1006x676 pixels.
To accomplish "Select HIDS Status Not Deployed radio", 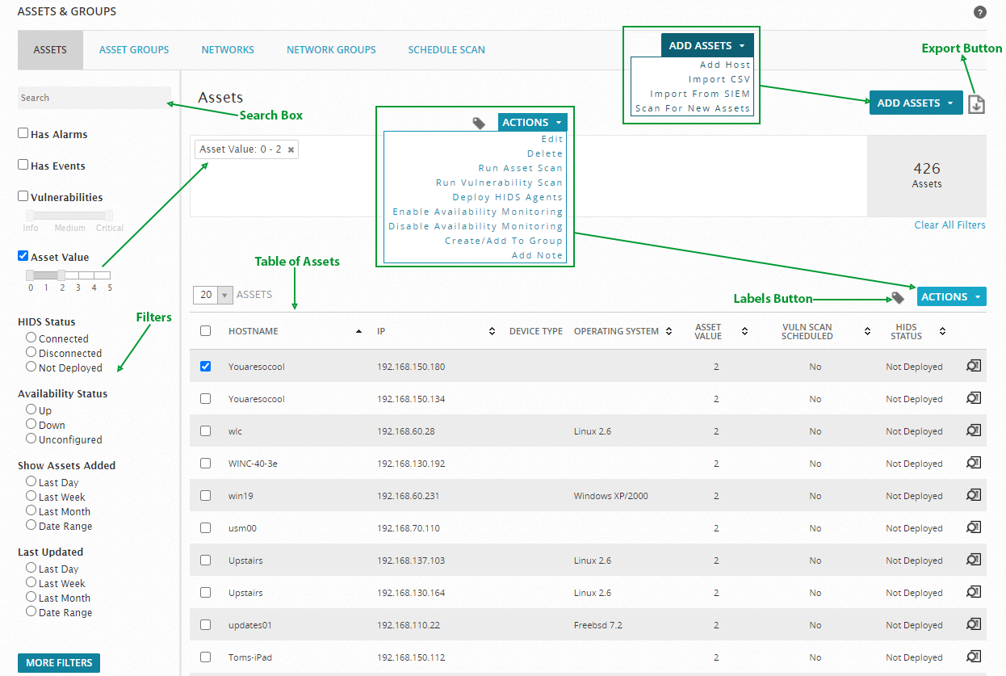I will coord(31,367).
